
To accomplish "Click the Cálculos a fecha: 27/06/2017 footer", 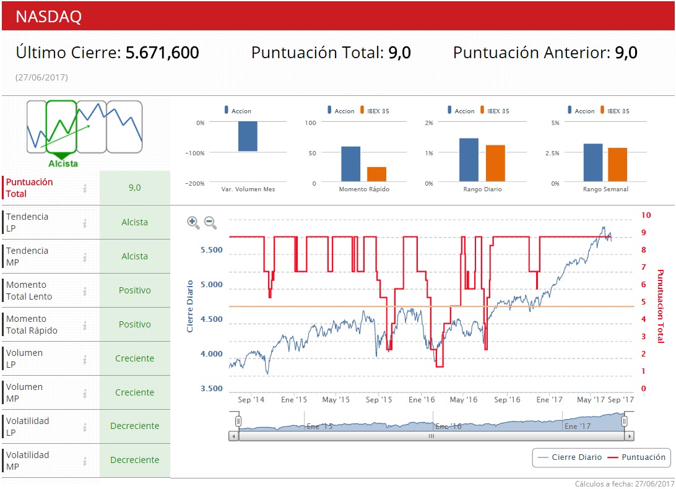I will tap(625, 484).
